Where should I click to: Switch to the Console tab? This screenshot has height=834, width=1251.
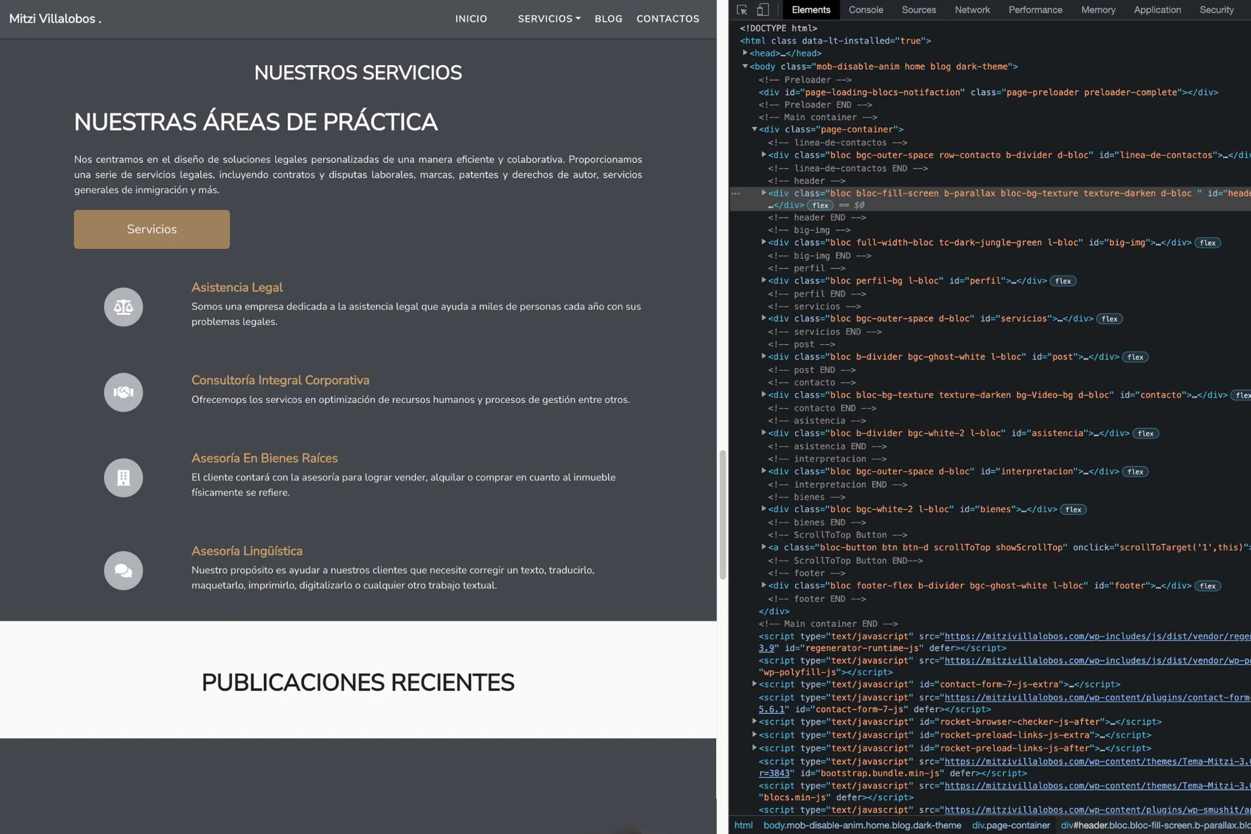tap(866, 10)
